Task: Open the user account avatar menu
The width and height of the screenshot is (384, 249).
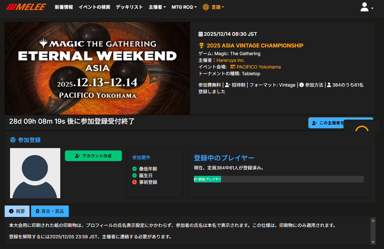Action: click(366, 7)
